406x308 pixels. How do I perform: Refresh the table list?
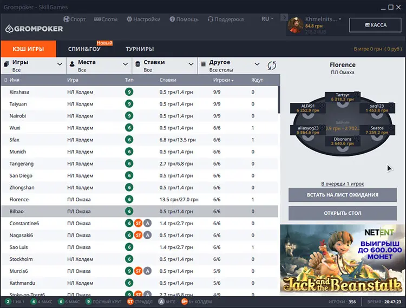click(272, 65)
